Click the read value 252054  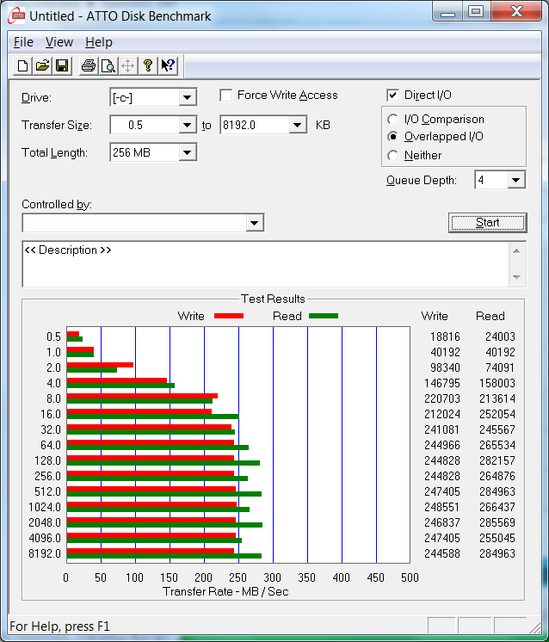(497, 414)
